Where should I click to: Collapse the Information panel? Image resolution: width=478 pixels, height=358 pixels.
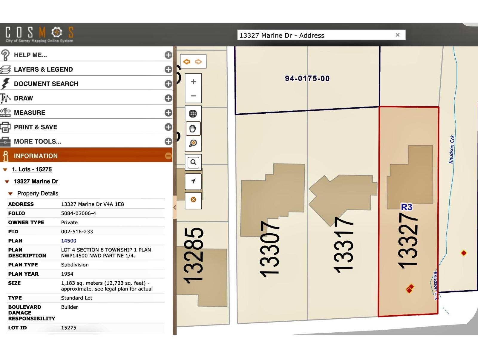pyautogui.click(x=168, y=156)
